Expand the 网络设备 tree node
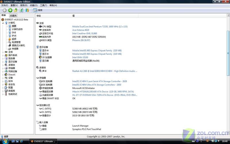 coord(3,71)
